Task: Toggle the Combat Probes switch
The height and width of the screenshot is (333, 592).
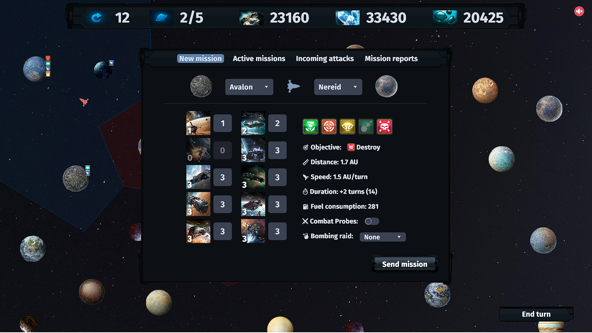Action: [372, 221]
